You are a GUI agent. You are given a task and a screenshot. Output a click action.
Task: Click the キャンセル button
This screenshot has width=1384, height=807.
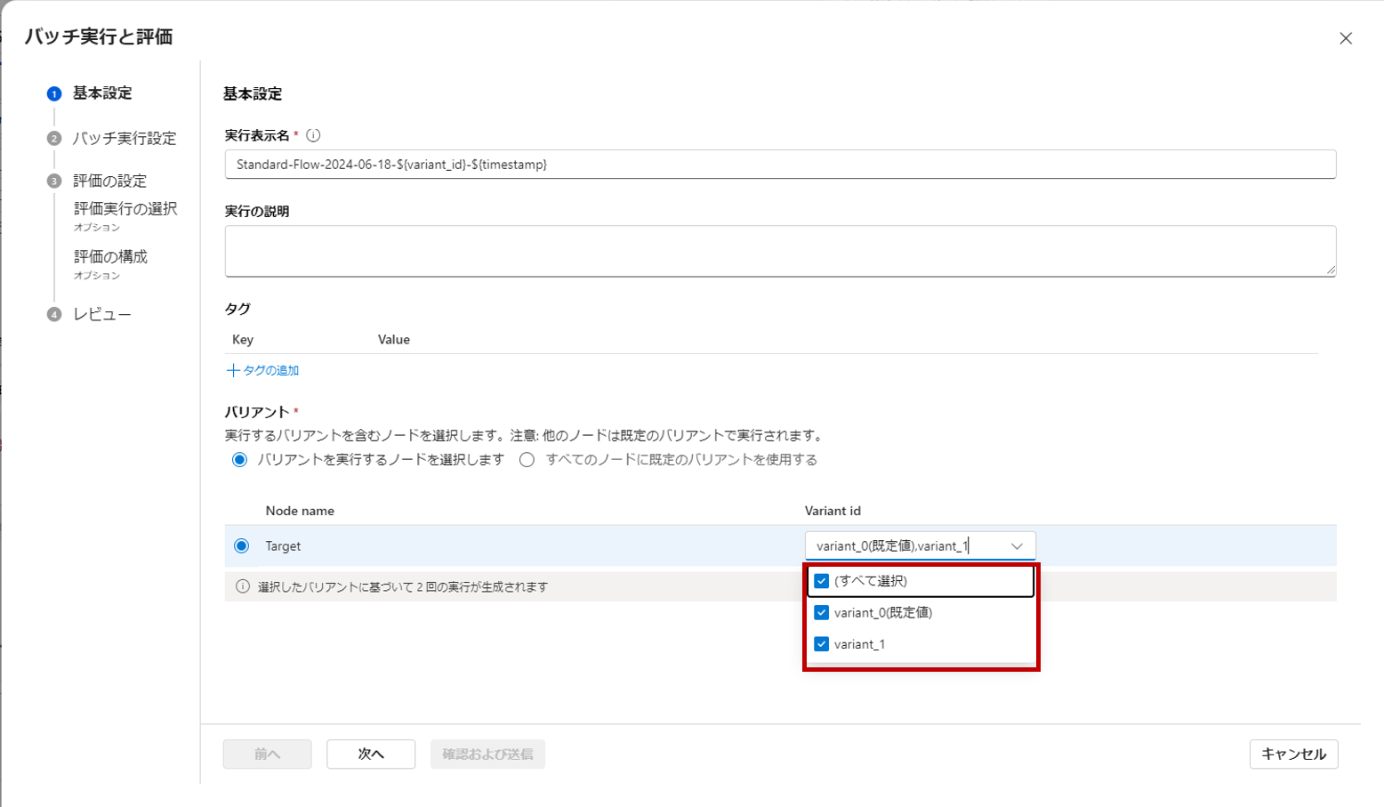(1292, 754)
